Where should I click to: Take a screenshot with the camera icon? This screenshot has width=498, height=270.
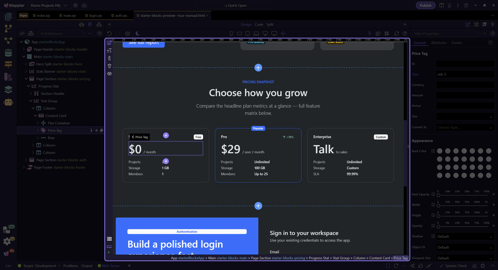(x=127, y=33)
